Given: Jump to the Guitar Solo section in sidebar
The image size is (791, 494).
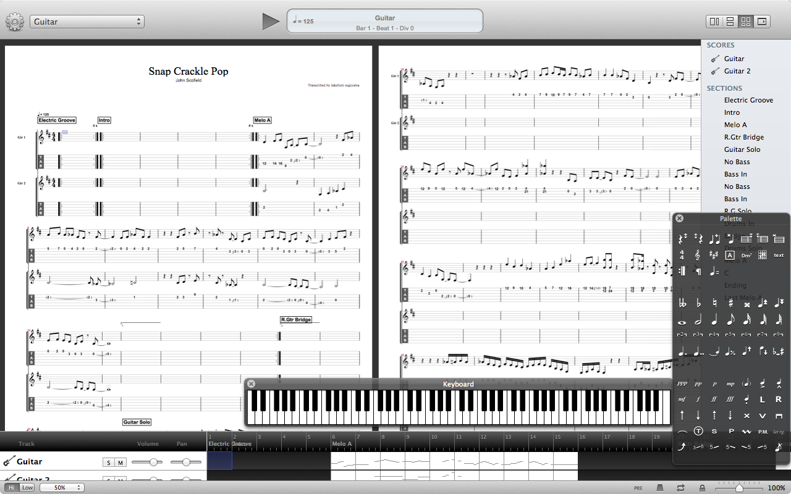Looking at the screenshot, I should 742,149.
